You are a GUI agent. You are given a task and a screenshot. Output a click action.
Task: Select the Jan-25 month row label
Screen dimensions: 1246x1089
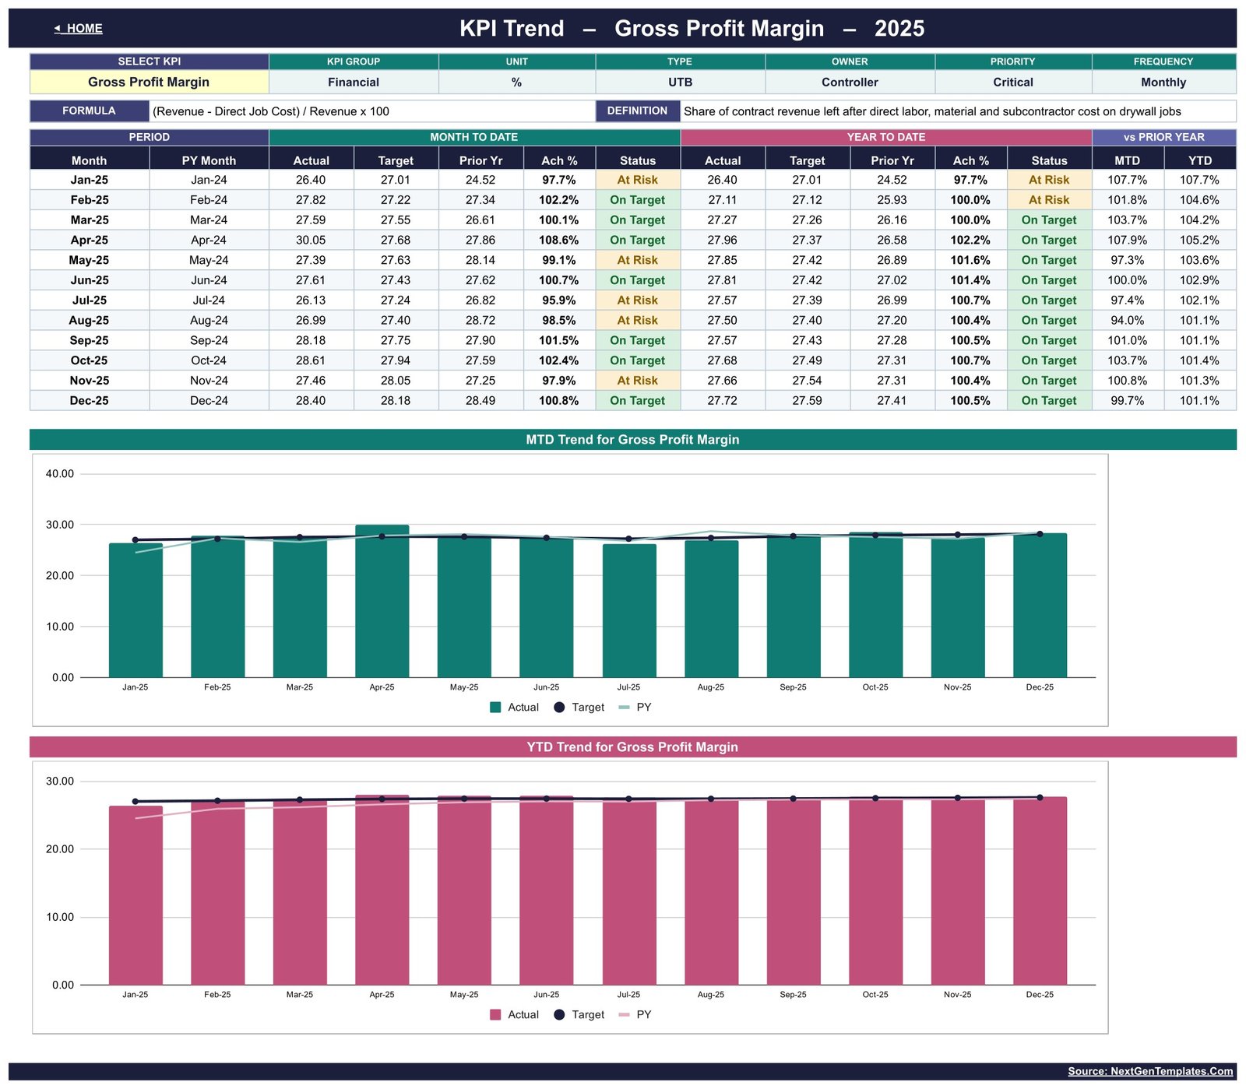tap(90, 180)
